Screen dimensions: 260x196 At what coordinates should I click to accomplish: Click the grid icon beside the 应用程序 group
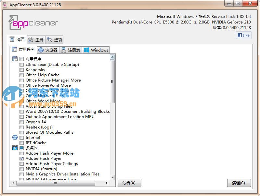coord(15,59)
